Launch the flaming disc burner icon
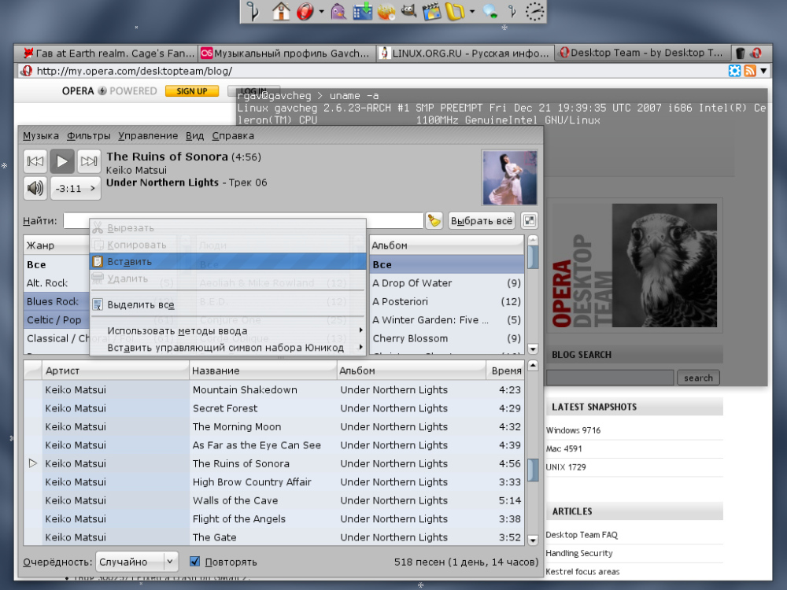 386,11
